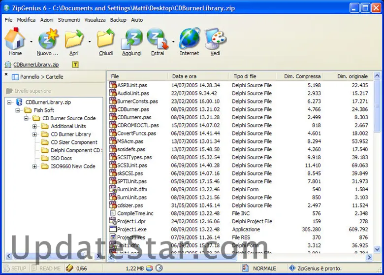Expand the ISO9660 New Code folder
The width and height of the screenshot is (384, 275).
click(34, 167)
